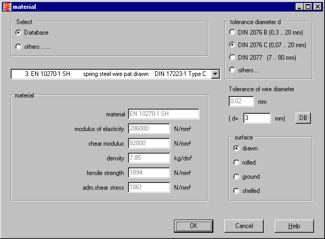
Task: Click the material dialog title bar icon
Action: [x=6, y=7]
